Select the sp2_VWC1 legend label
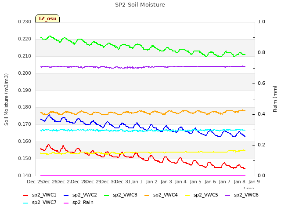The width and height of the screenshot is (281, 211). click(44, 195)
